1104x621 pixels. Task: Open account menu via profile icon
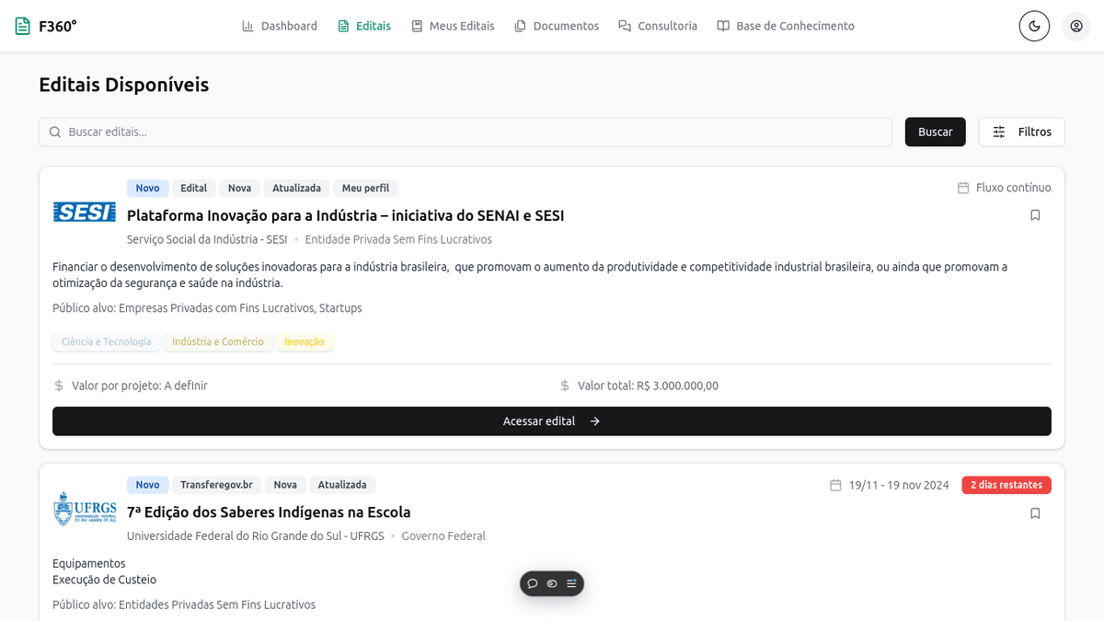tap(1076, 26)
